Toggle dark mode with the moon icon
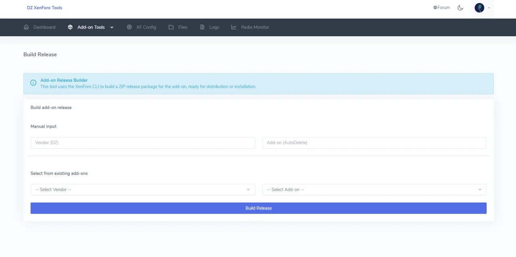516x257 pixels. 460,8
